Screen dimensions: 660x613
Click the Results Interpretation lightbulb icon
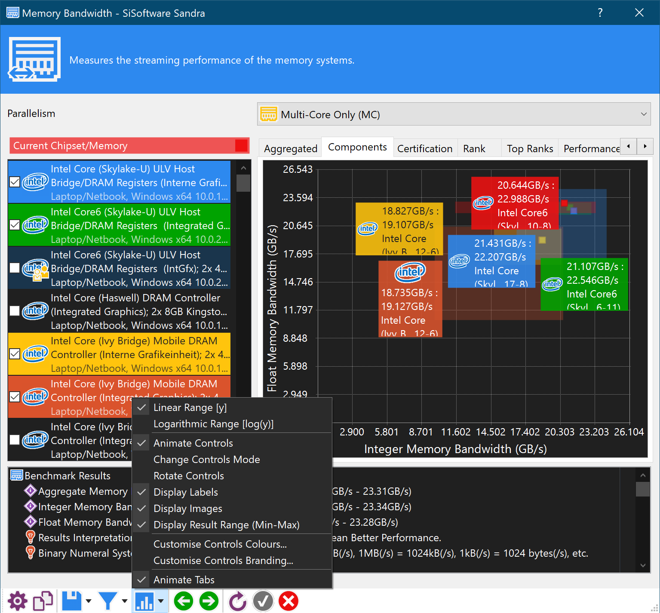pyautogui.click(x=30, y=537)
